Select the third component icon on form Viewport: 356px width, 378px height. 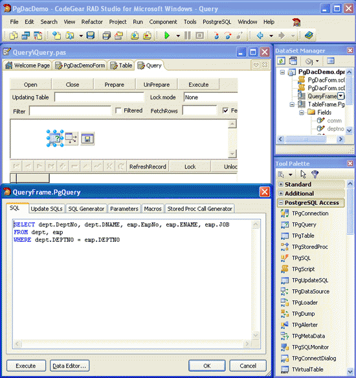click(87, 139)
